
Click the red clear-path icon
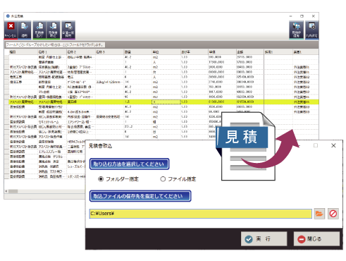(x=333, y=214)
